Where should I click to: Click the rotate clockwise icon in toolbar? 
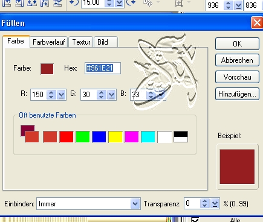point(131,3)
